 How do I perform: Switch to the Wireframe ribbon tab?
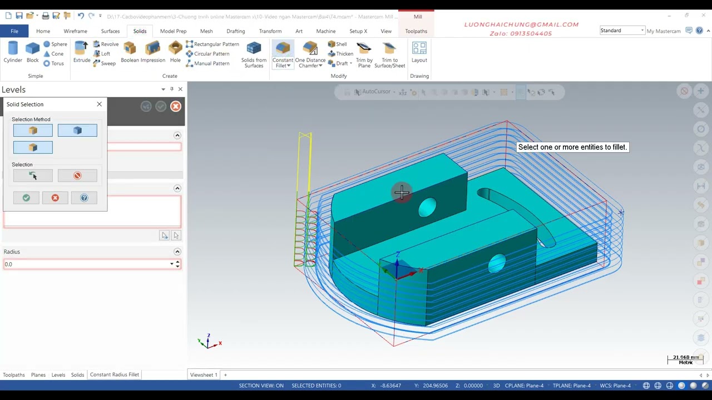point(75,31)
